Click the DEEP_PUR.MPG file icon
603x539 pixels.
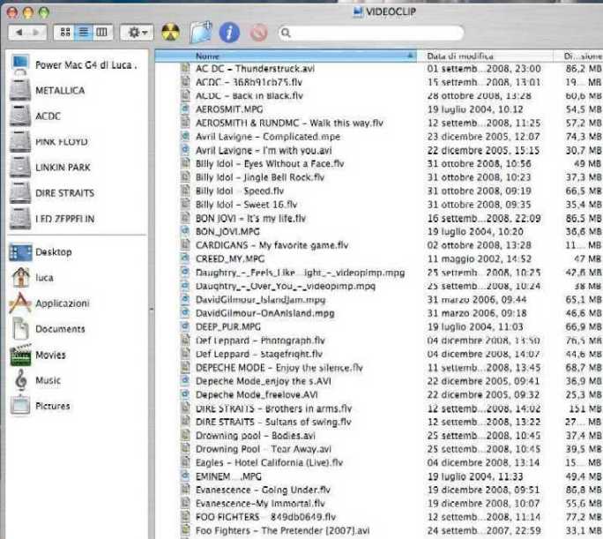185,326
